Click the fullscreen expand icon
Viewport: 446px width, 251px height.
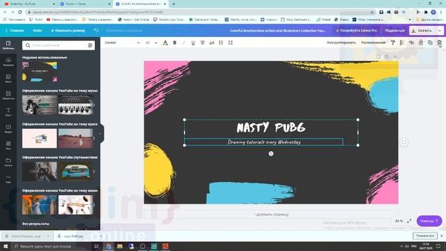(x=409, y=221)
